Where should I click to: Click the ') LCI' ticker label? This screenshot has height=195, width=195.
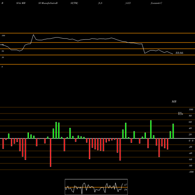pos(128,3)
